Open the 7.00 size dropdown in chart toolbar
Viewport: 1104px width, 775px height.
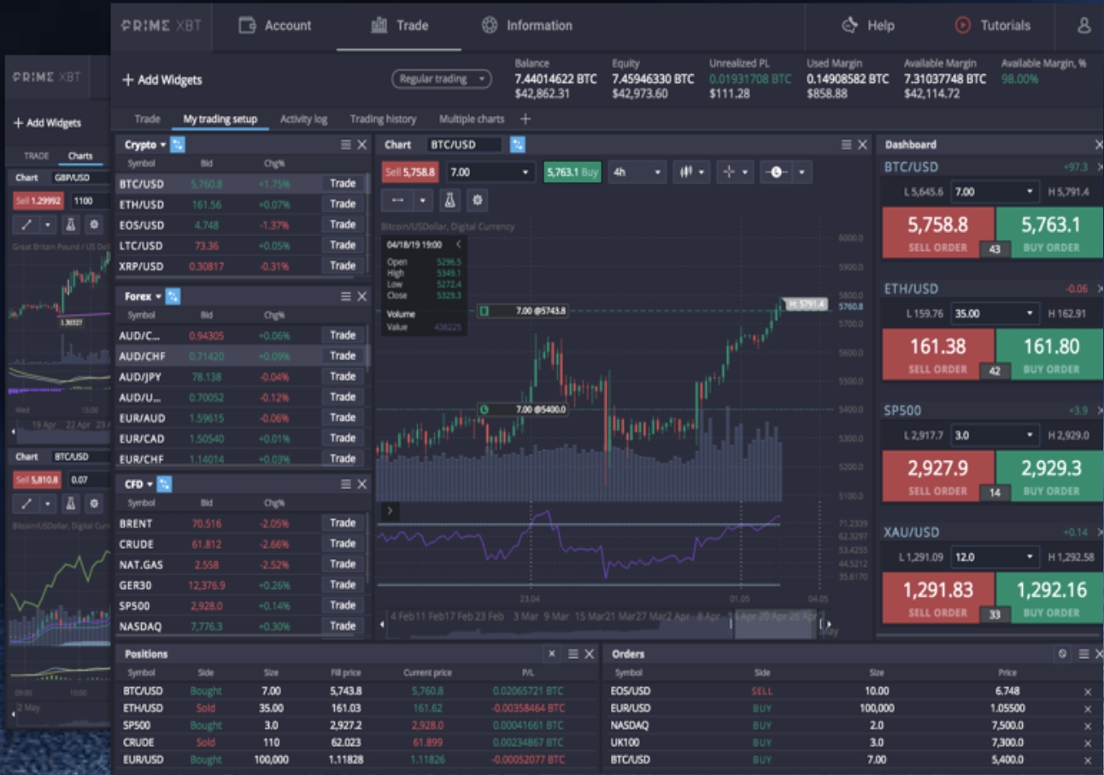pos(490,172)
